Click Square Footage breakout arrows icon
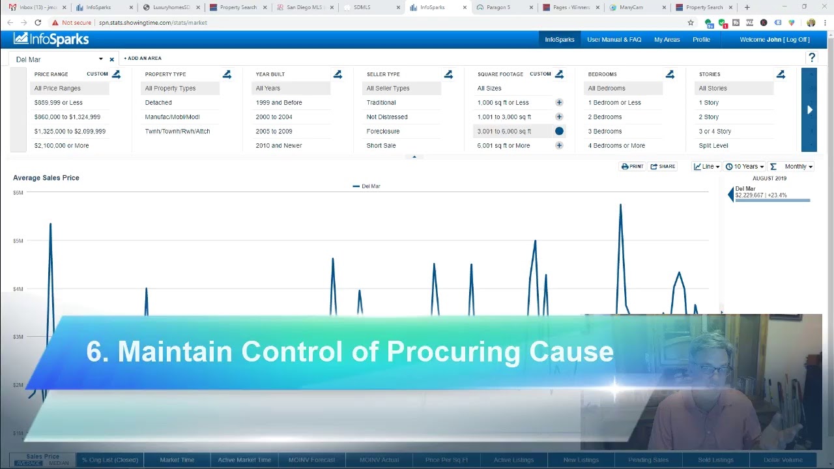 pos(559,74)
